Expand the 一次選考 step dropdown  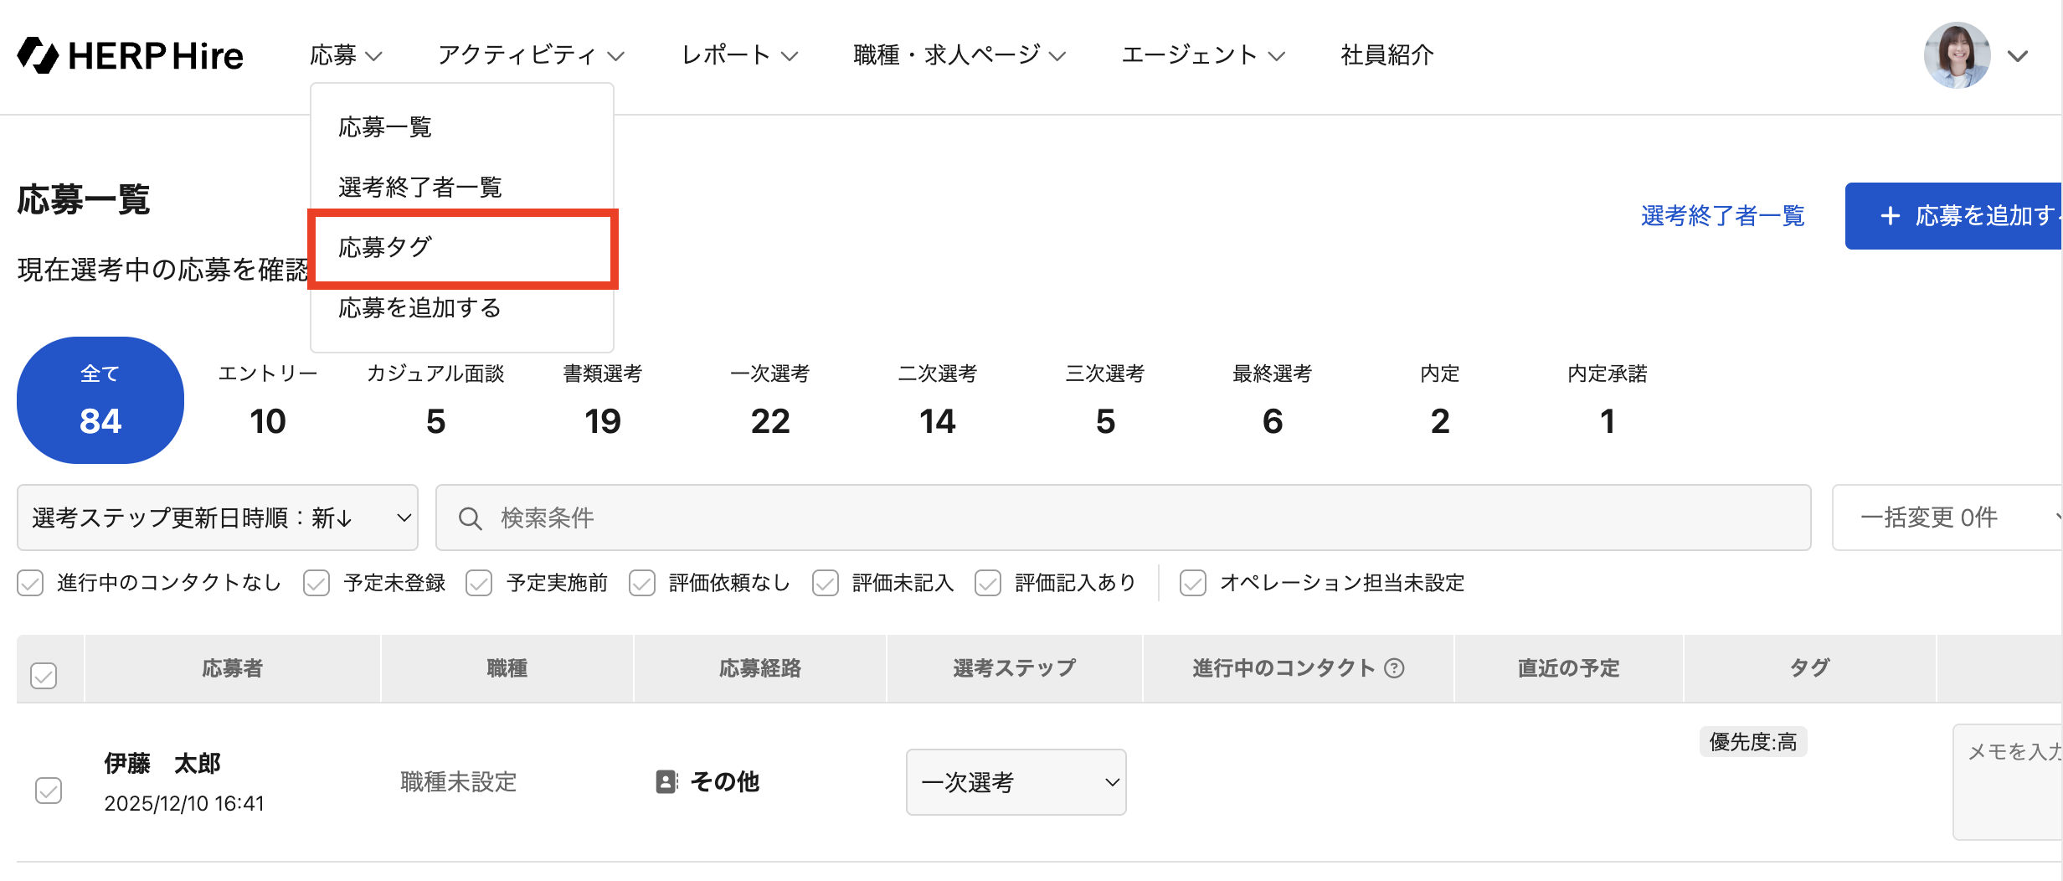tap(1016, 782)
